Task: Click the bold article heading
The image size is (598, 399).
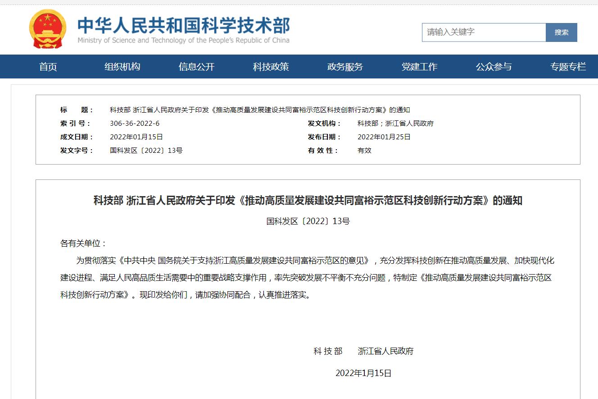Action: tap(308, 201)
